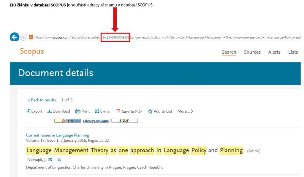304x177 pixels.
Task: Click the Library Catalogue button
Action: (x=96, y=121)
